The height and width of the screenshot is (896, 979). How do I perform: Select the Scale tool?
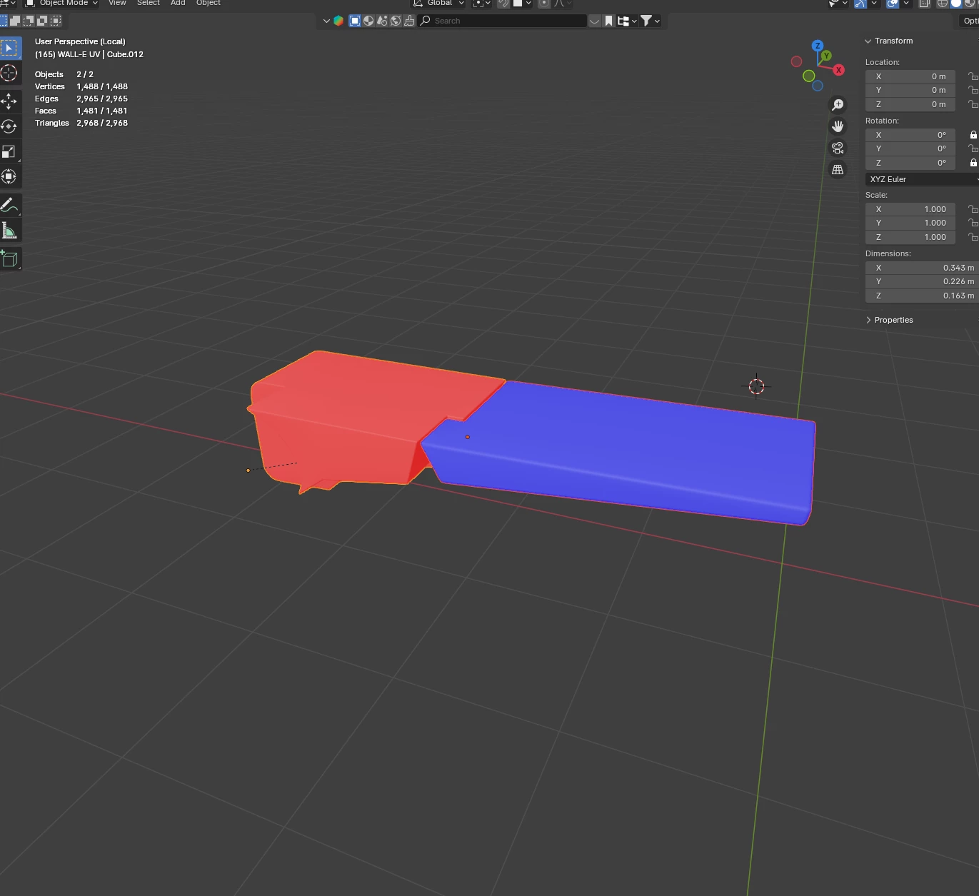point(9,151)
